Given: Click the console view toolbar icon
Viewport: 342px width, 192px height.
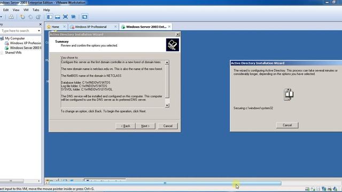Looking at the screenshot, I should [x=84, y=17].
